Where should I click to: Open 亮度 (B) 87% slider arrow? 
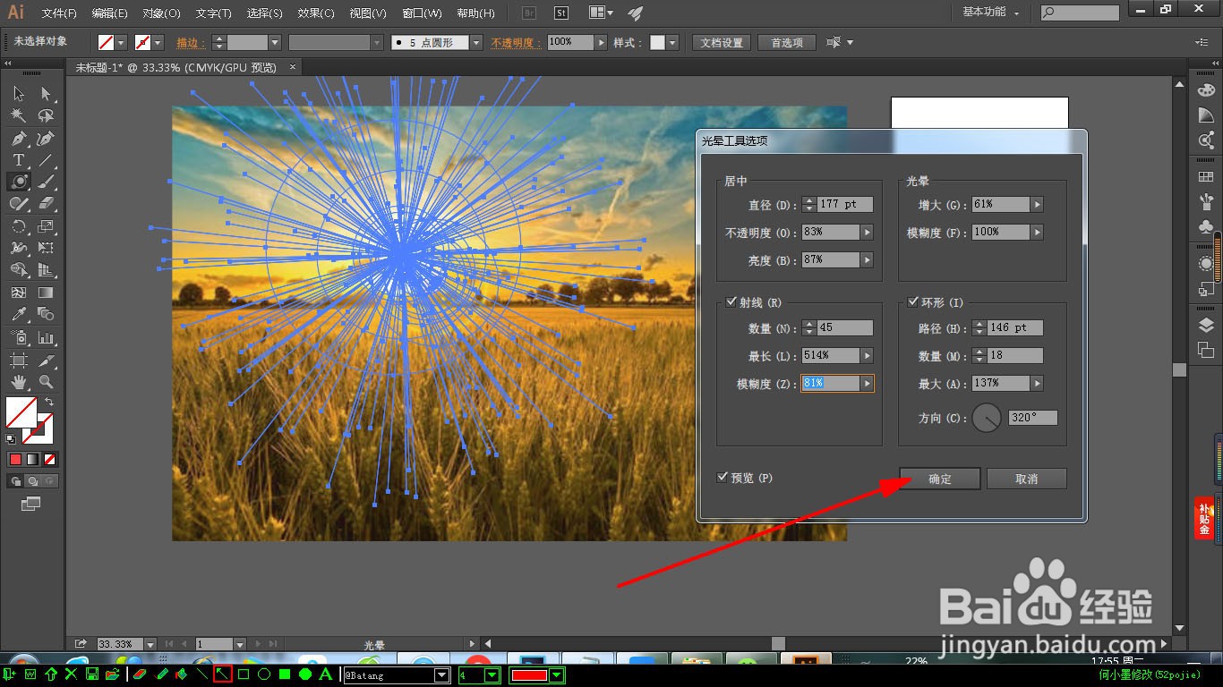coord(867,259)
